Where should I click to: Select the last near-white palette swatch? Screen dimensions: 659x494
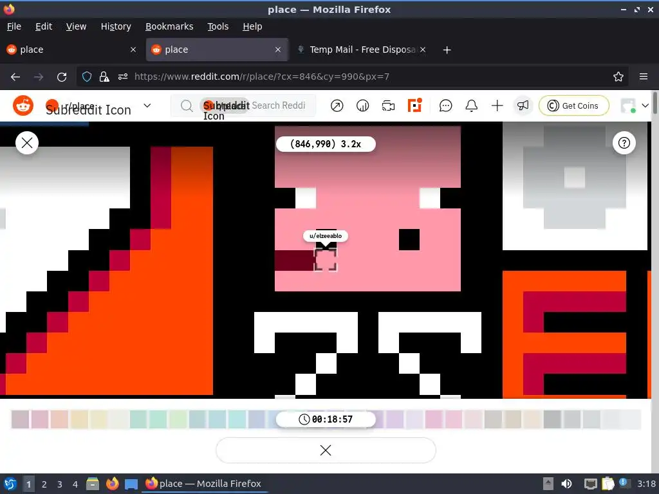[x=631, y=419]
